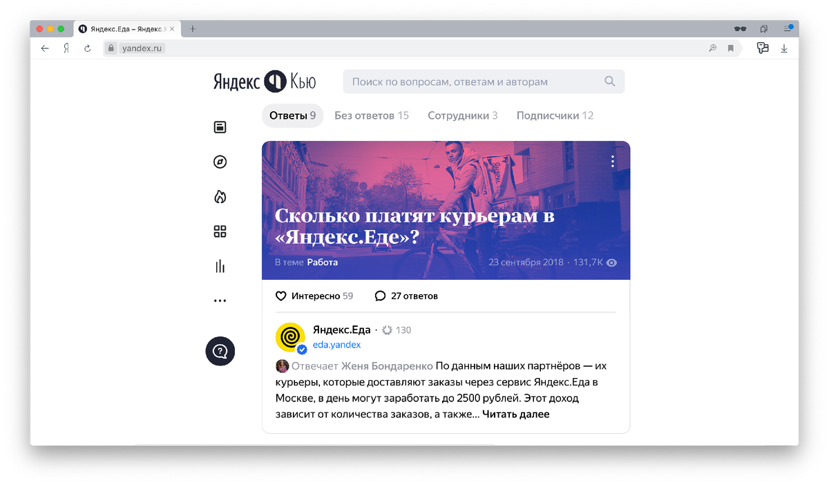
Task: Open the question title about courier pay
Action: click(x=414, y=226)
